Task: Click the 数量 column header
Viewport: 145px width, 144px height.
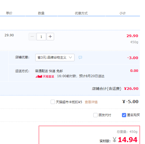Action: pyautogui.click(x=41, y=13)
